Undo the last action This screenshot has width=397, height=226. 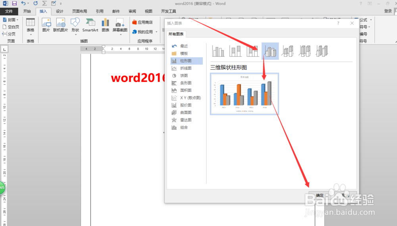23,3
